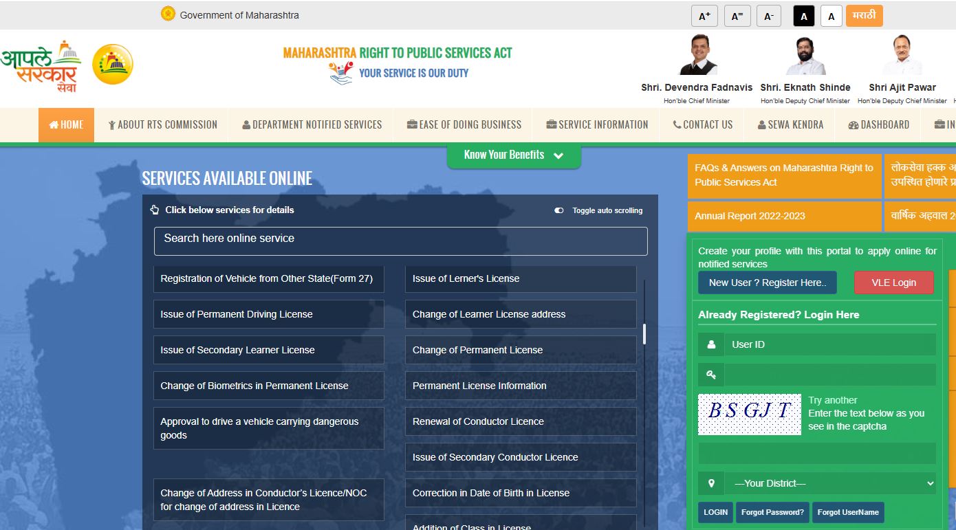This screenshot has width=956, height=530.
Task: Click the New User Register Here button
Action: [x=767, y=283]
